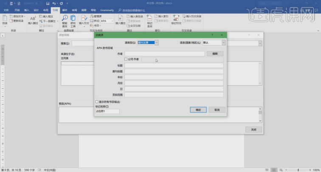
Task: Expand the source type dropdown
Action: tap(156, 42)
